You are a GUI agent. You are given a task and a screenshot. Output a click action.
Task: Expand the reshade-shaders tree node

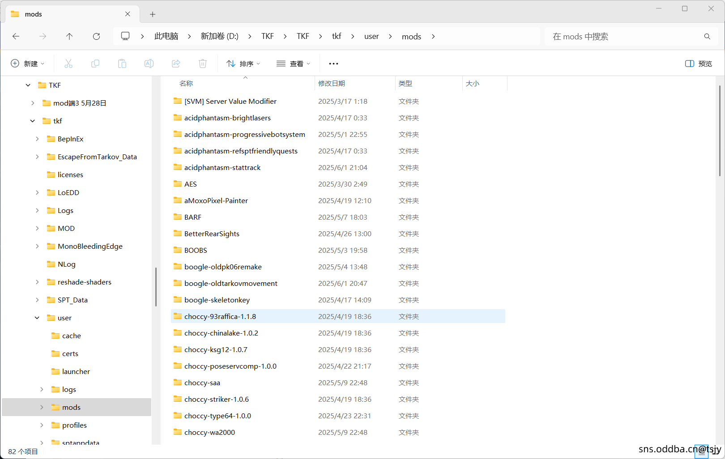37,282
